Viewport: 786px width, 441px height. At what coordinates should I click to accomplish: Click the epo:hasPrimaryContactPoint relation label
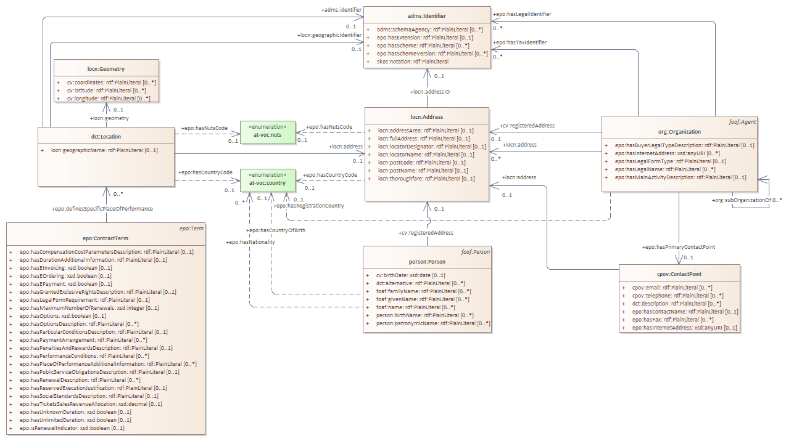tap(679, 246)
